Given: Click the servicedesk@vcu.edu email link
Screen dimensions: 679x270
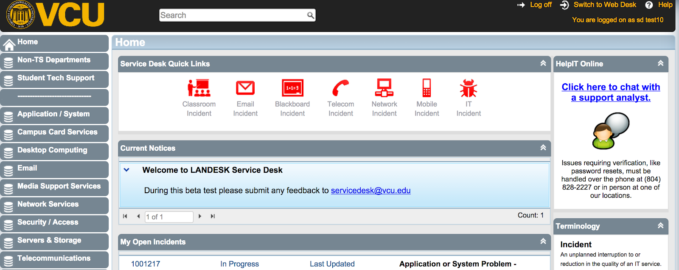Looking at the screenshot, I should pos(370,190).
